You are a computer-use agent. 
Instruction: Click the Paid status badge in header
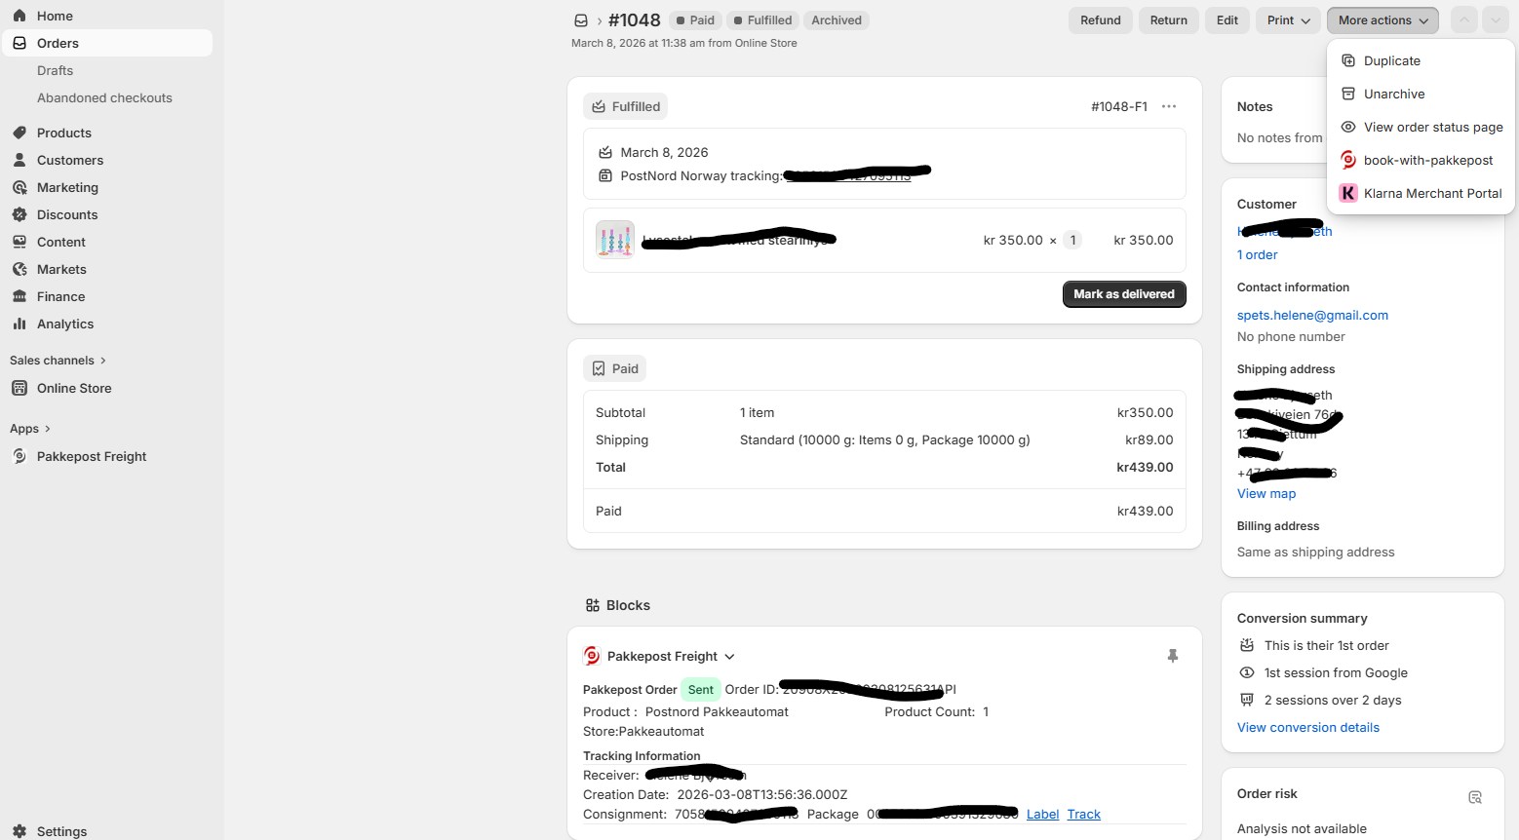[x=695, y=20]
